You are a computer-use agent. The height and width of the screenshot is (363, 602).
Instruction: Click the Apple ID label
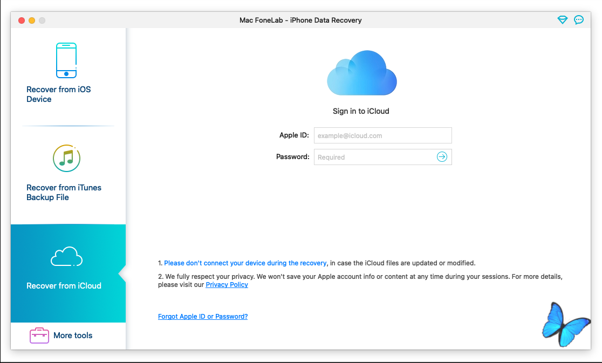pos(294,135)
